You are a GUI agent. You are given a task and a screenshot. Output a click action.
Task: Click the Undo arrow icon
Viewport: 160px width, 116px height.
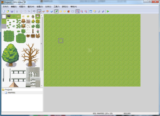[34, 11]
